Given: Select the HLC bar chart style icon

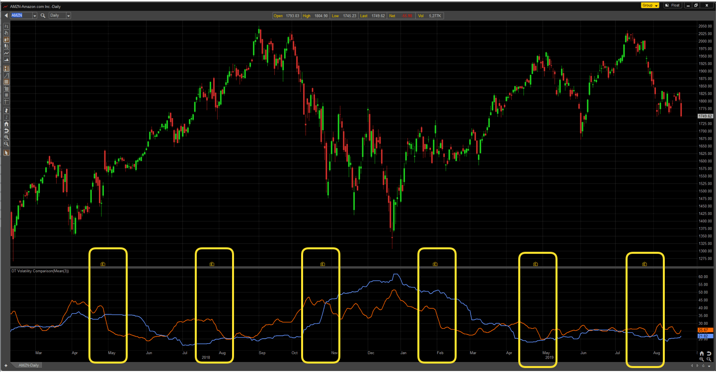Looking at the screenshot, I should tap(6, 32).
